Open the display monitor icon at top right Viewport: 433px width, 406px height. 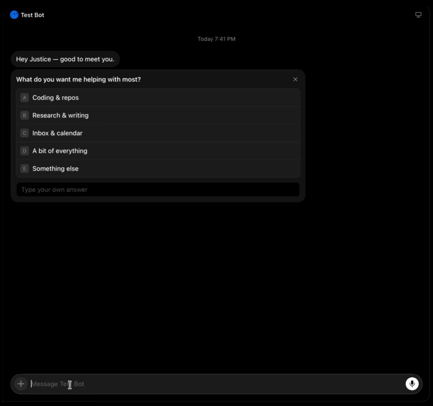[x=418, y=15]
